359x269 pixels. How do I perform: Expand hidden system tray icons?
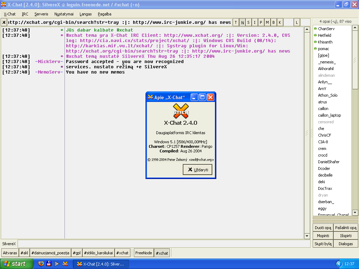tap(339, 264)
